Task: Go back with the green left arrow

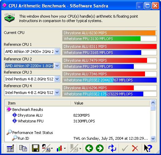Action: [89, 148]
